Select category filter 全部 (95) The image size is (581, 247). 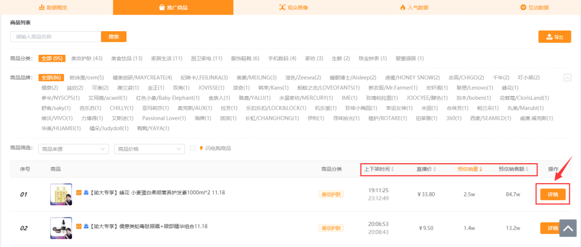(52, 59)
